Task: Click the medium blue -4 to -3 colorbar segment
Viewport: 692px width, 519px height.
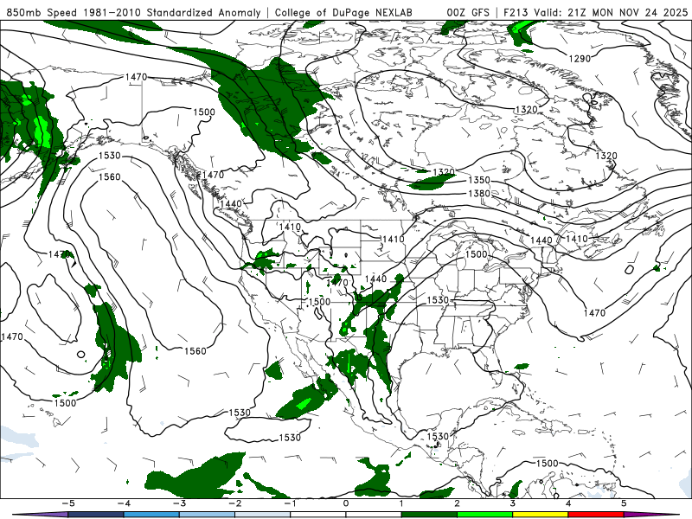Action: coord(151,515)
